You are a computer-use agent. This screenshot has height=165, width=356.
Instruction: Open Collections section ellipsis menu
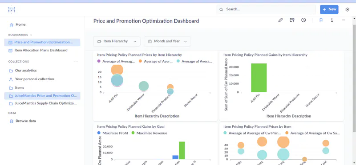[x=76, y=61]
